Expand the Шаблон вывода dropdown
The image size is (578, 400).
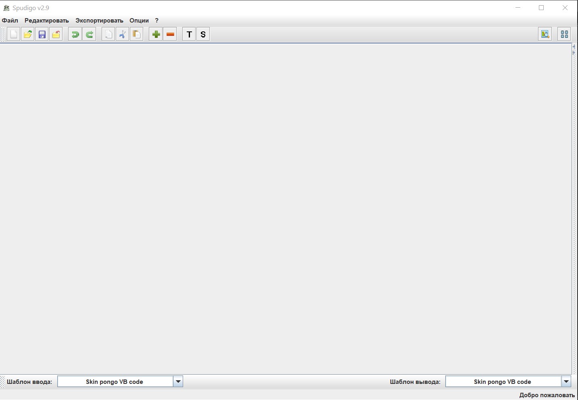566,381
